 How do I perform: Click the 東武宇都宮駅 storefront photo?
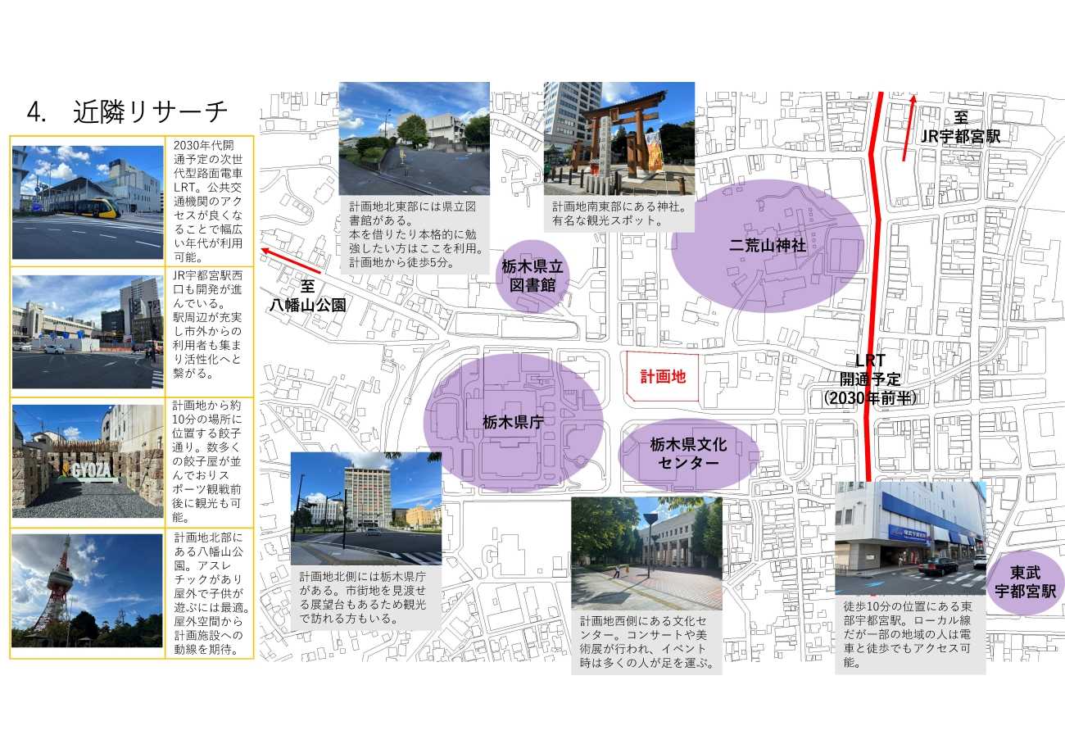(x=910, y=537)
